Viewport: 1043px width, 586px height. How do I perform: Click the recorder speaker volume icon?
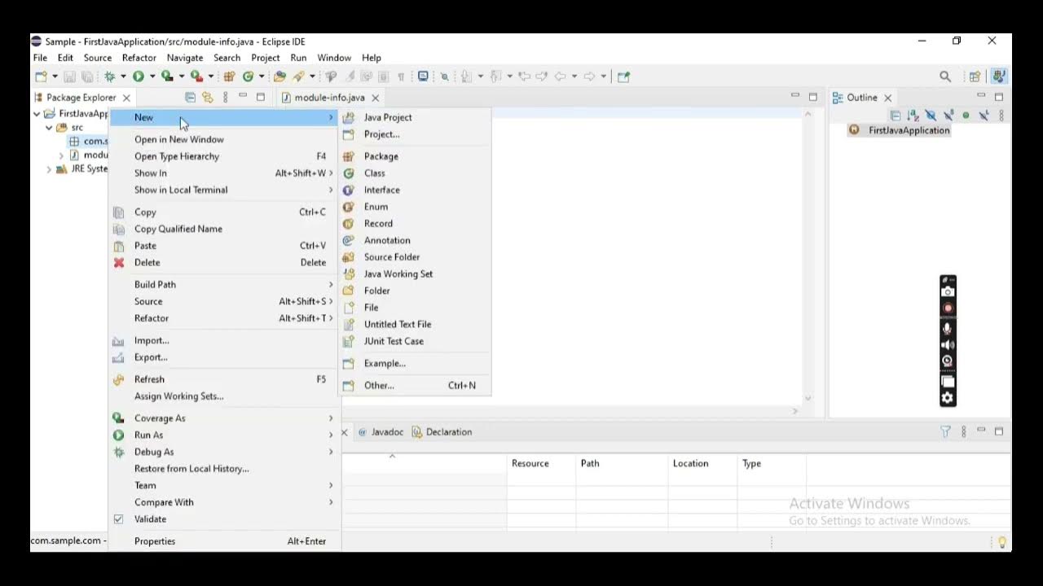(948, 345)
